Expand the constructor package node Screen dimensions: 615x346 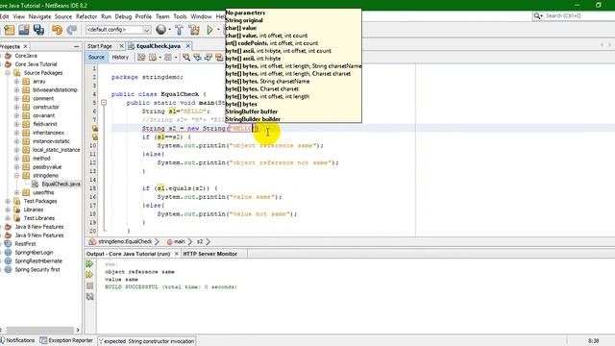click(x=17, y=107)
